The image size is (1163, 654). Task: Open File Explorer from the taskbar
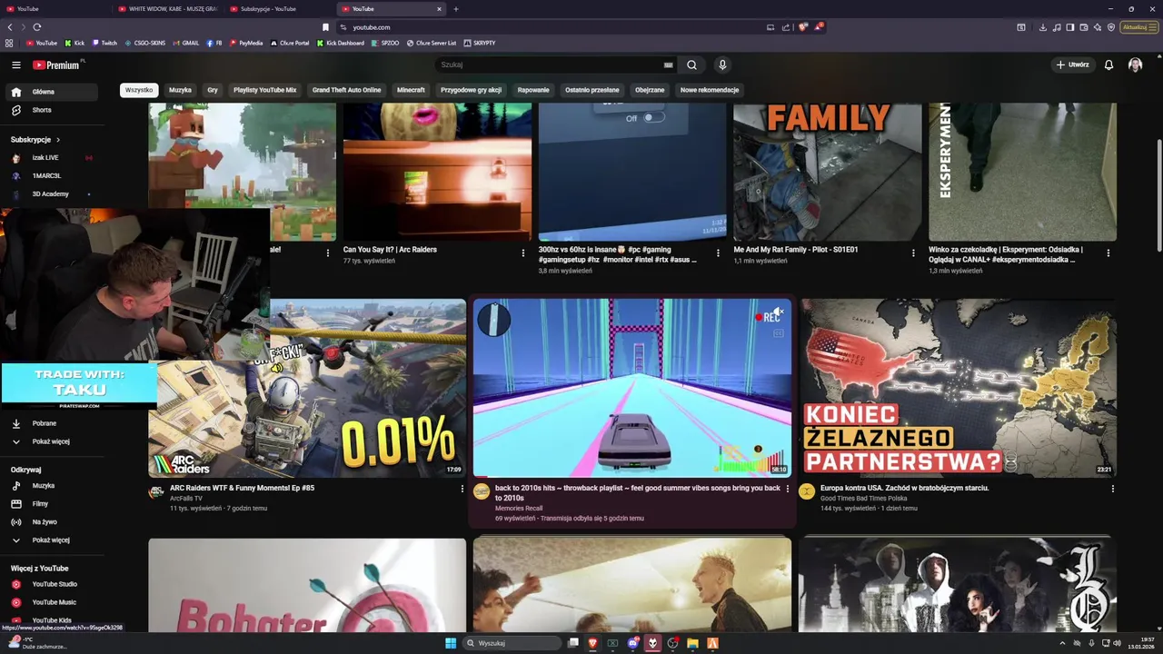(692, 643)
